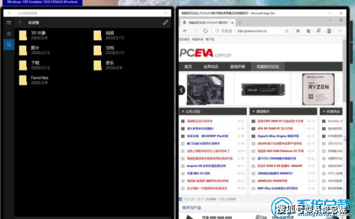355x219 pixels.
Task: Select the 首页 navigation tab
Action: [x=188, y=66]
